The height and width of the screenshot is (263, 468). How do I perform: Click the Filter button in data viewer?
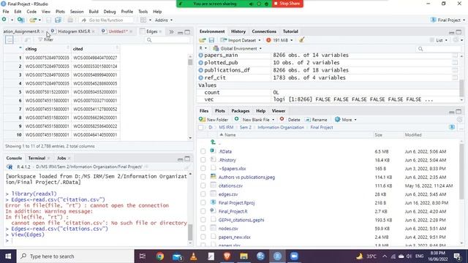pyautogui.click(x=45, y=39)
